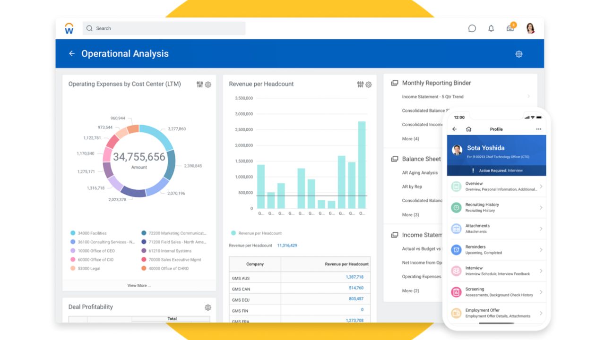Open the Revenue per Headcount total 11,316,429
605x340 pixels.
pyautogui.click(x=287, y=246)
